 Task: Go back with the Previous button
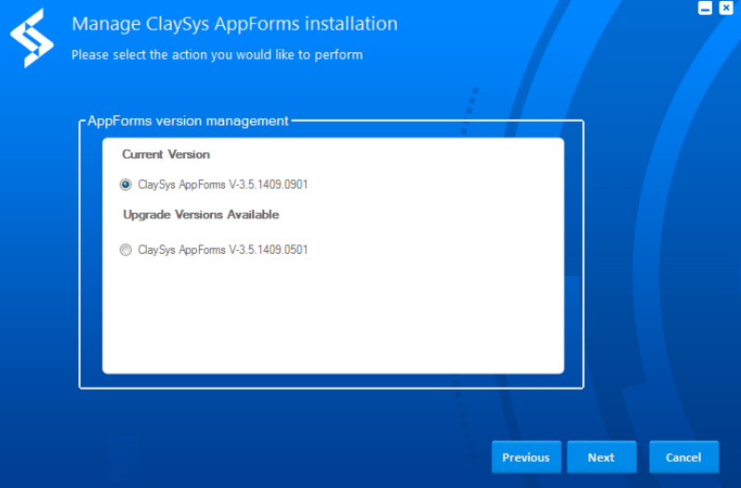click(526, 457)
